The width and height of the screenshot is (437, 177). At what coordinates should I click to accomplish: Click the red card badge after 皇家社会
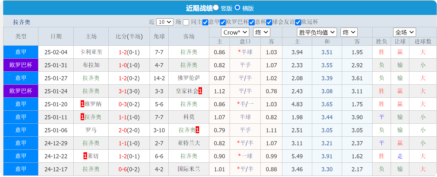click(200, 91)
